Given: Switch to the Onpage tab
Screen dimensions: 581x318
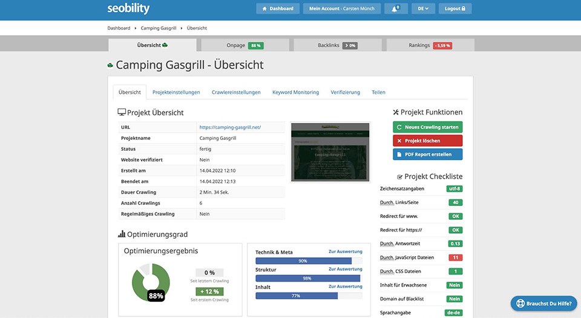Looking at the screenshot, I should 245,45.
